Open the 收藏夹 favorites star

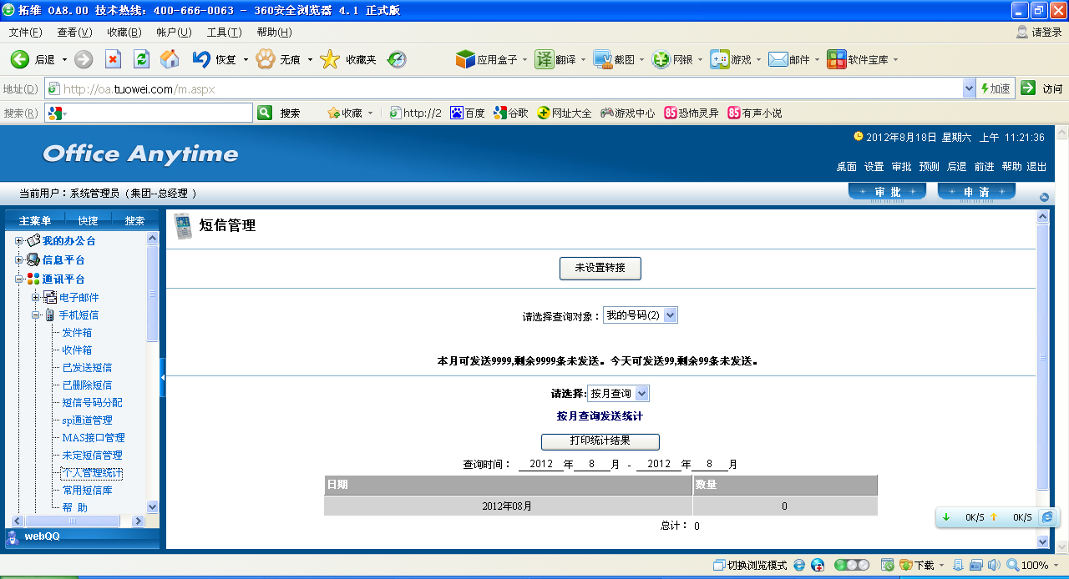click(x=331, y=59)
